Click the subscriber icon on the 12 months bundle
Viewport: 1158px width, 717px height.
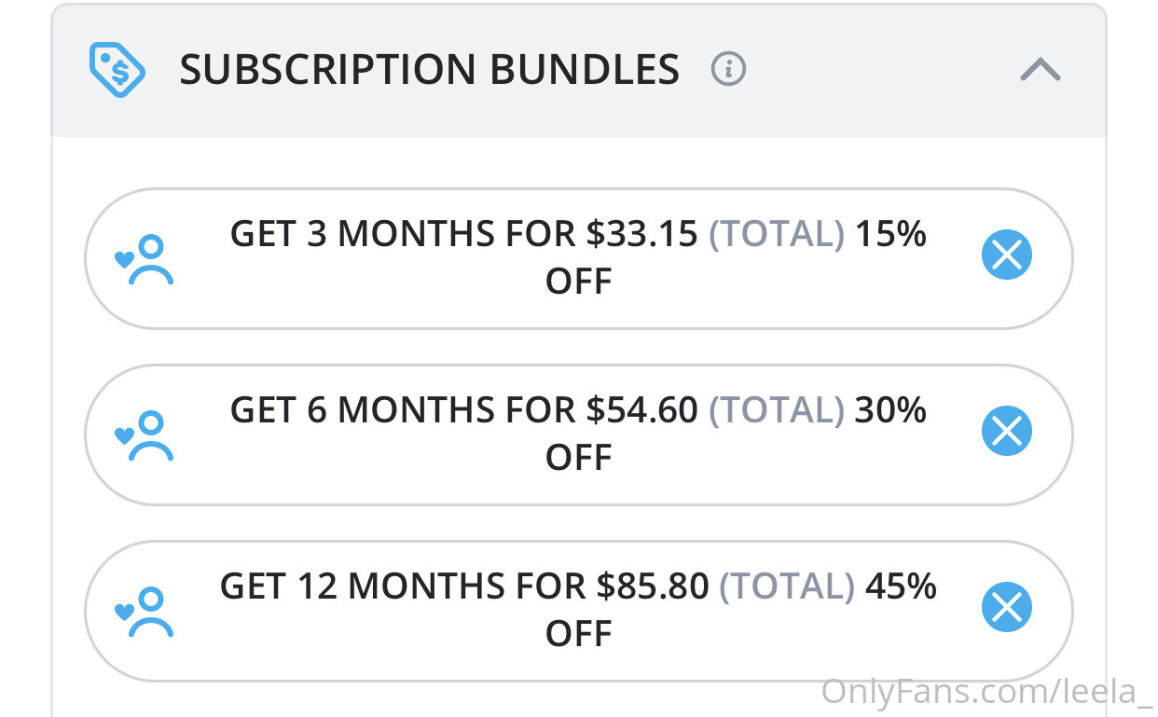[145, 612]
